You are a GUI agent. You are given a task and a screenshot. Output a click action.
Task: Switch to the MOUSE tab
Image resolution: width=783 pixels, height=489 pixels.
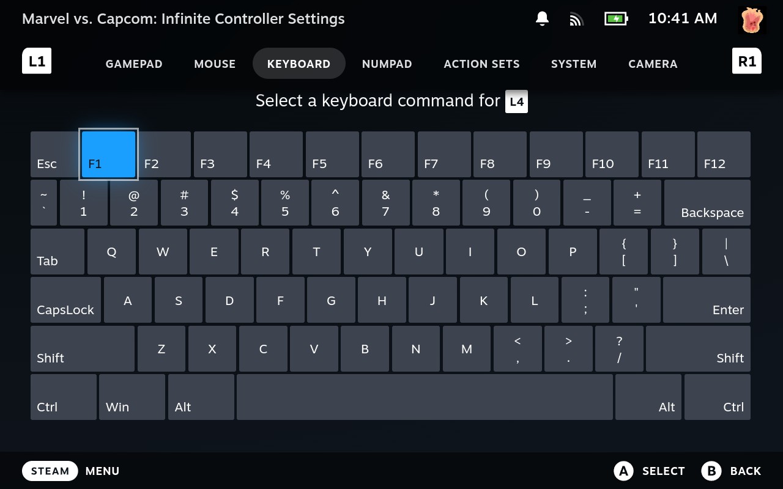[x=215, y=64]
